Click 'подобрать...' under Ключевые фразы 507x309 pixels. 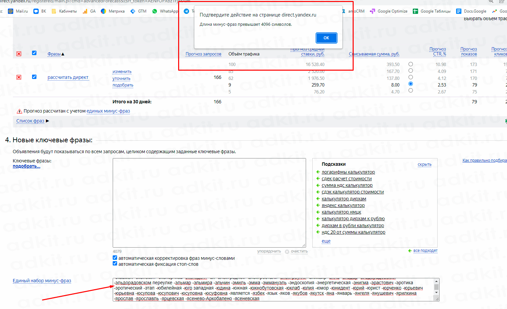26,166
